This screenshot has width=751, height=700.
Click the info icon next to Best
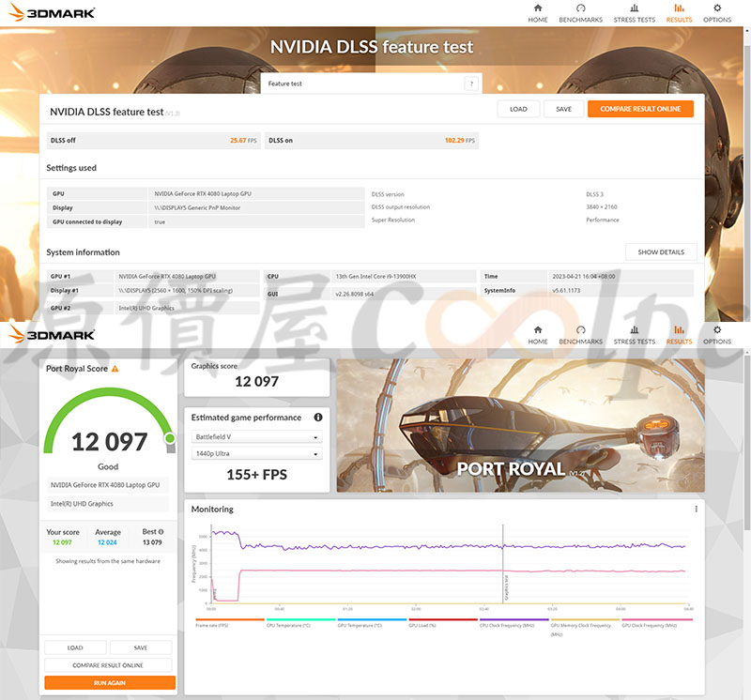coord(161,532)
